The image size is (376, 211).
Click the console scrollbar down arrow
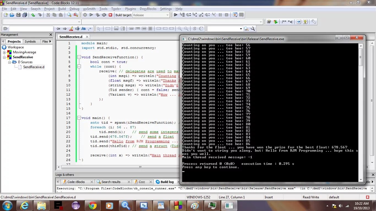[361, 180]
